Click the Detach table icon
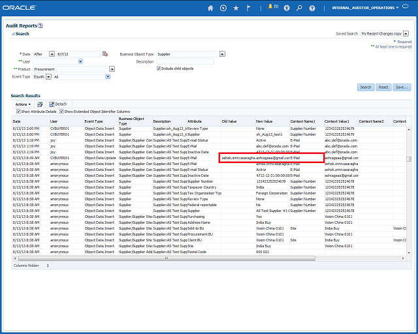 pyautogui.click(x=52, y=104)
